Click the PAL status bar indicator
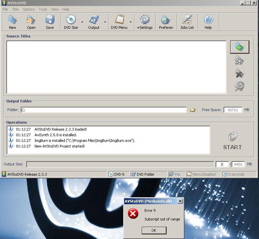This screenshot has height=239, width=259. (x=177, y=174)
